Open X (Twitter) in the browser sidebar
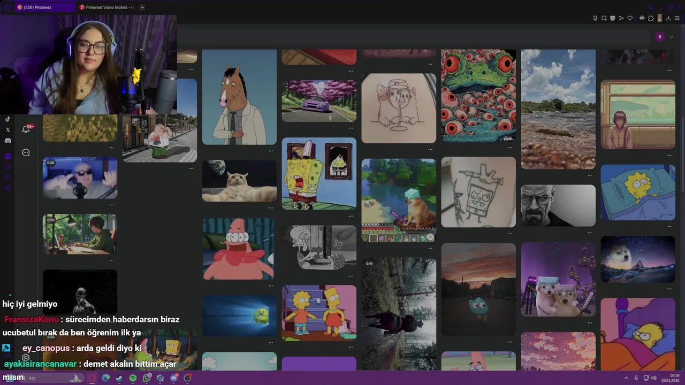685x385 pixels. pos(7,130)
